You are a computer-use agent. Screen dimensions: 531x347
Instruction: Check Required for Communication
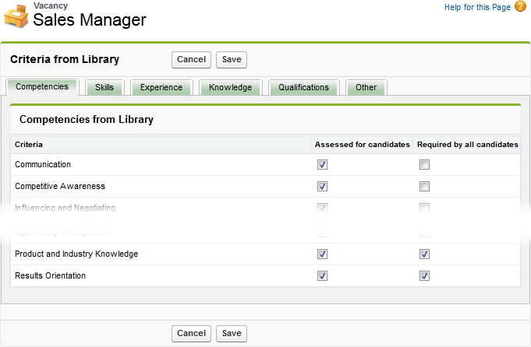click(x=424, y=165)
